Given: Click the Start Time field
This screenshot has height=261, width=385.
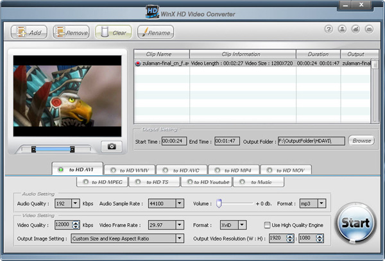Looking at the screenshot, I should [174, 141].
